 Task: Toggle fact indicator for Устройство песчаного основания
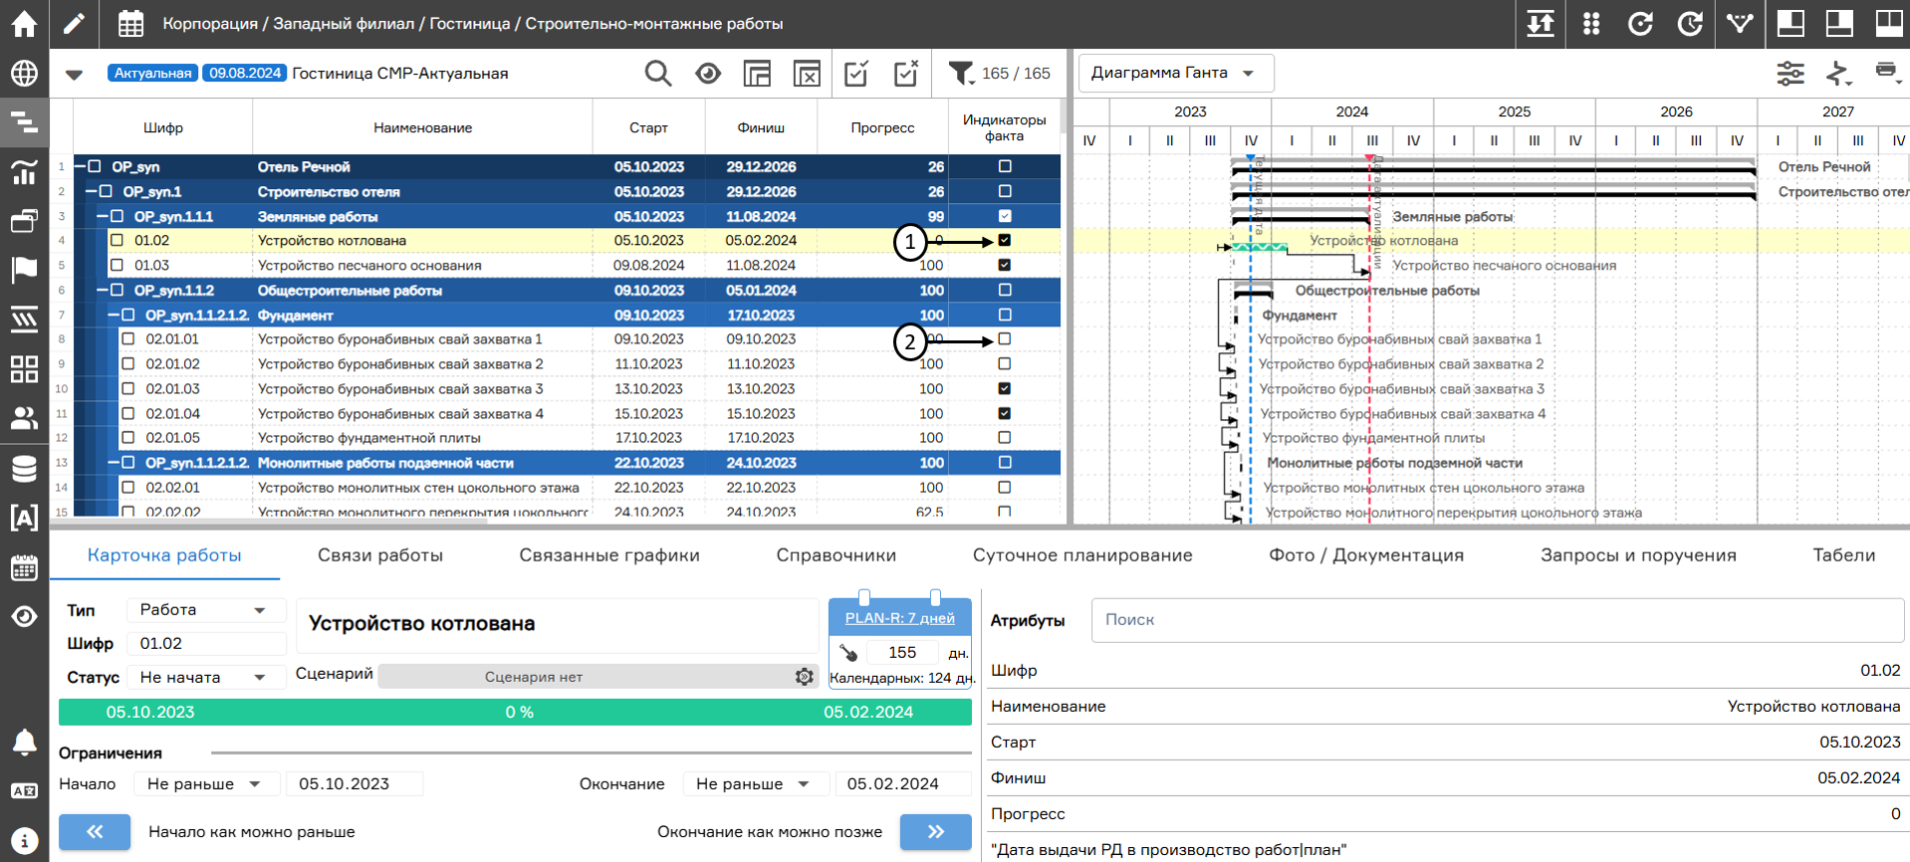[1004, 265]
